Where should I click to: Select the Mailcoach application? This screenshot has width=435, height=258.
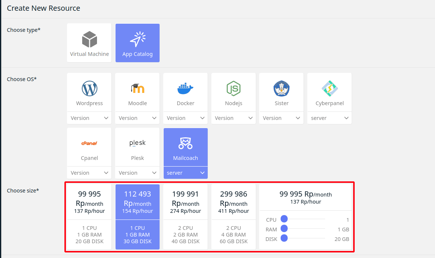tap(185, 147)
